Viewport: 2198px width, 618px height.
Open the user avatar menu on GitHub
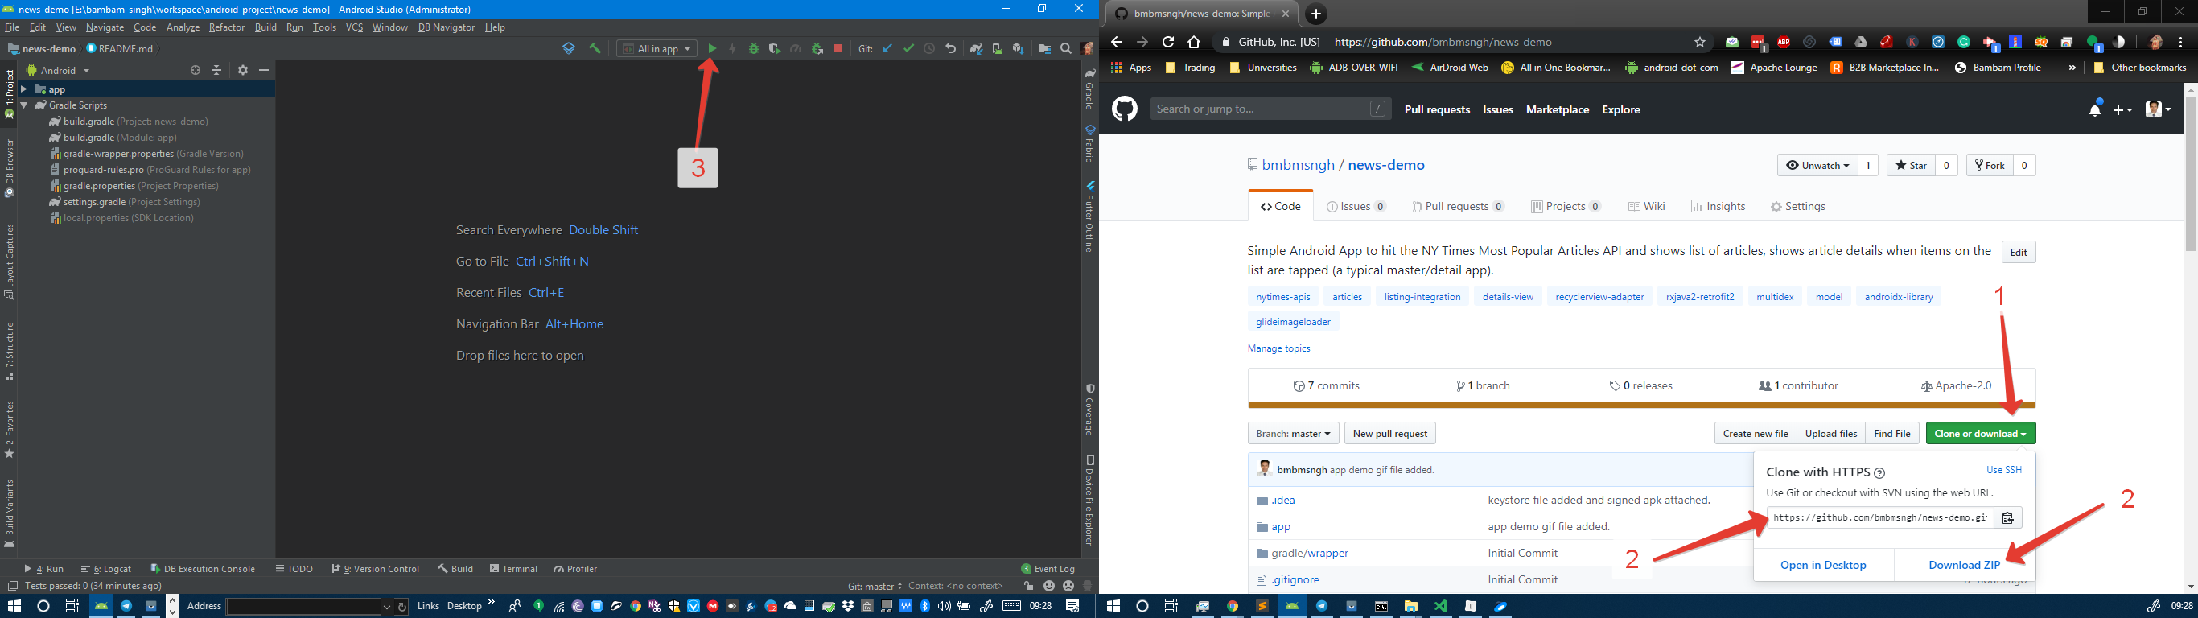(2158, 109)
